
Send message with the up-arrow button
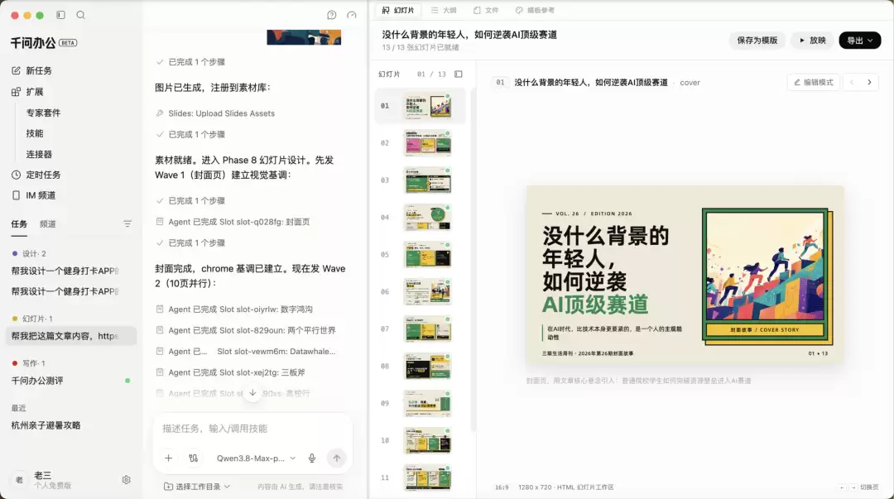coord(337,458)
